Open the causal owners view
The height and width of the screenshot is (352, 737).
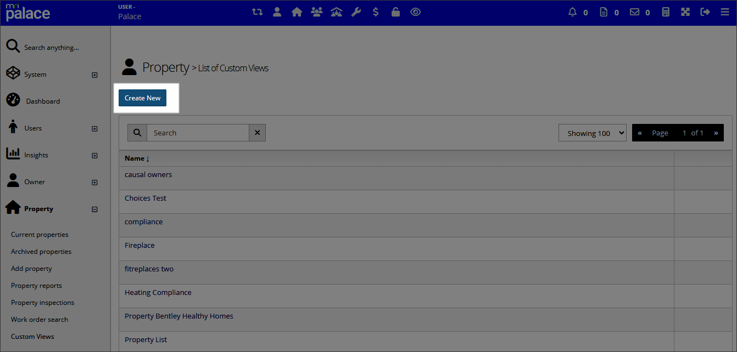[148, 175]
